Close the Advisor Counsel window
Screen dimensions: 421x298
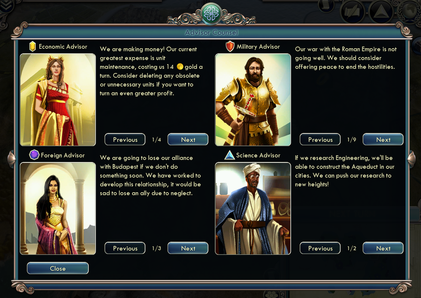pyautogui.click(x=58, y=268)
